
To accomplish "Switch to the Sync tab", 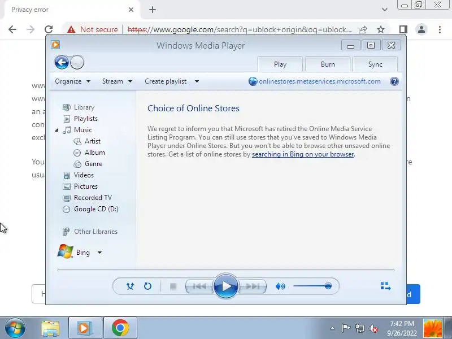I will [x=375, y=64].
